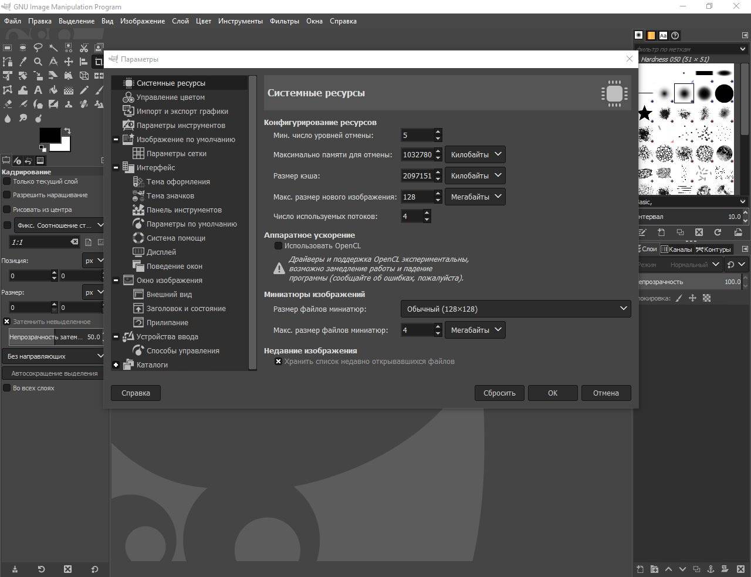Switch to the 'Каналы' tab
The height and width of the screenshot is (577, 751).
pos(676,249)
